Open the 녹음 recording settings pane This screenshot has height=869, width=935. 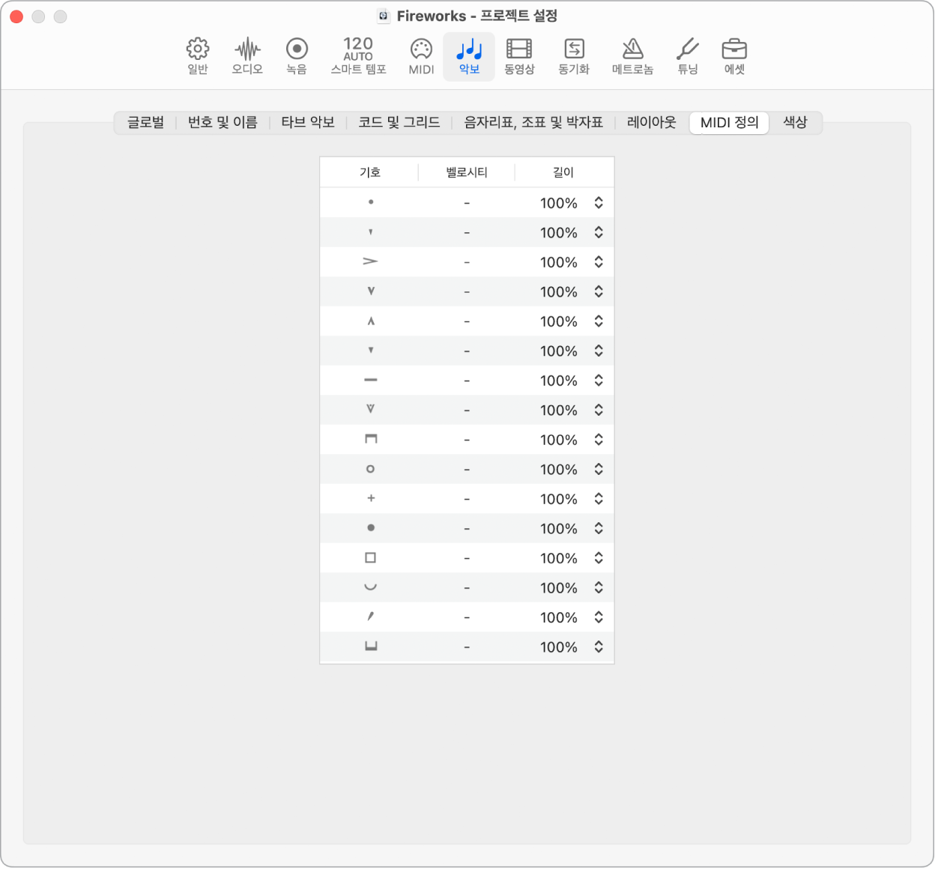click(x=297, y=56)
